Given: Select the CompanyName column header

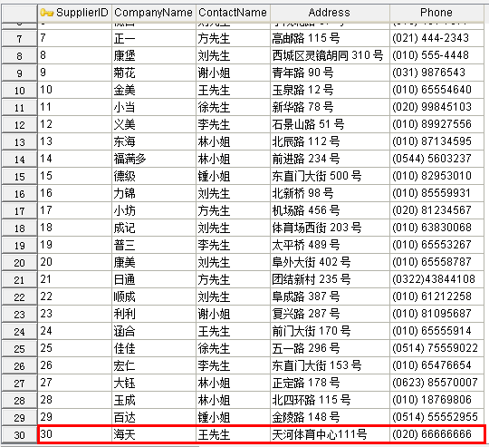Looking at the screenshot, I should tap(153, 13).
